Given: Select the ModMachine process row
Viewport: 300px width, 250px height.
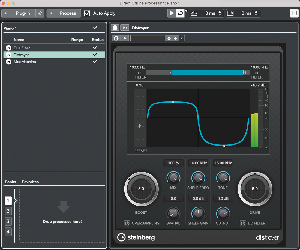Looking at the screenshot, I should pyautogui.click(x=54, y=62).
